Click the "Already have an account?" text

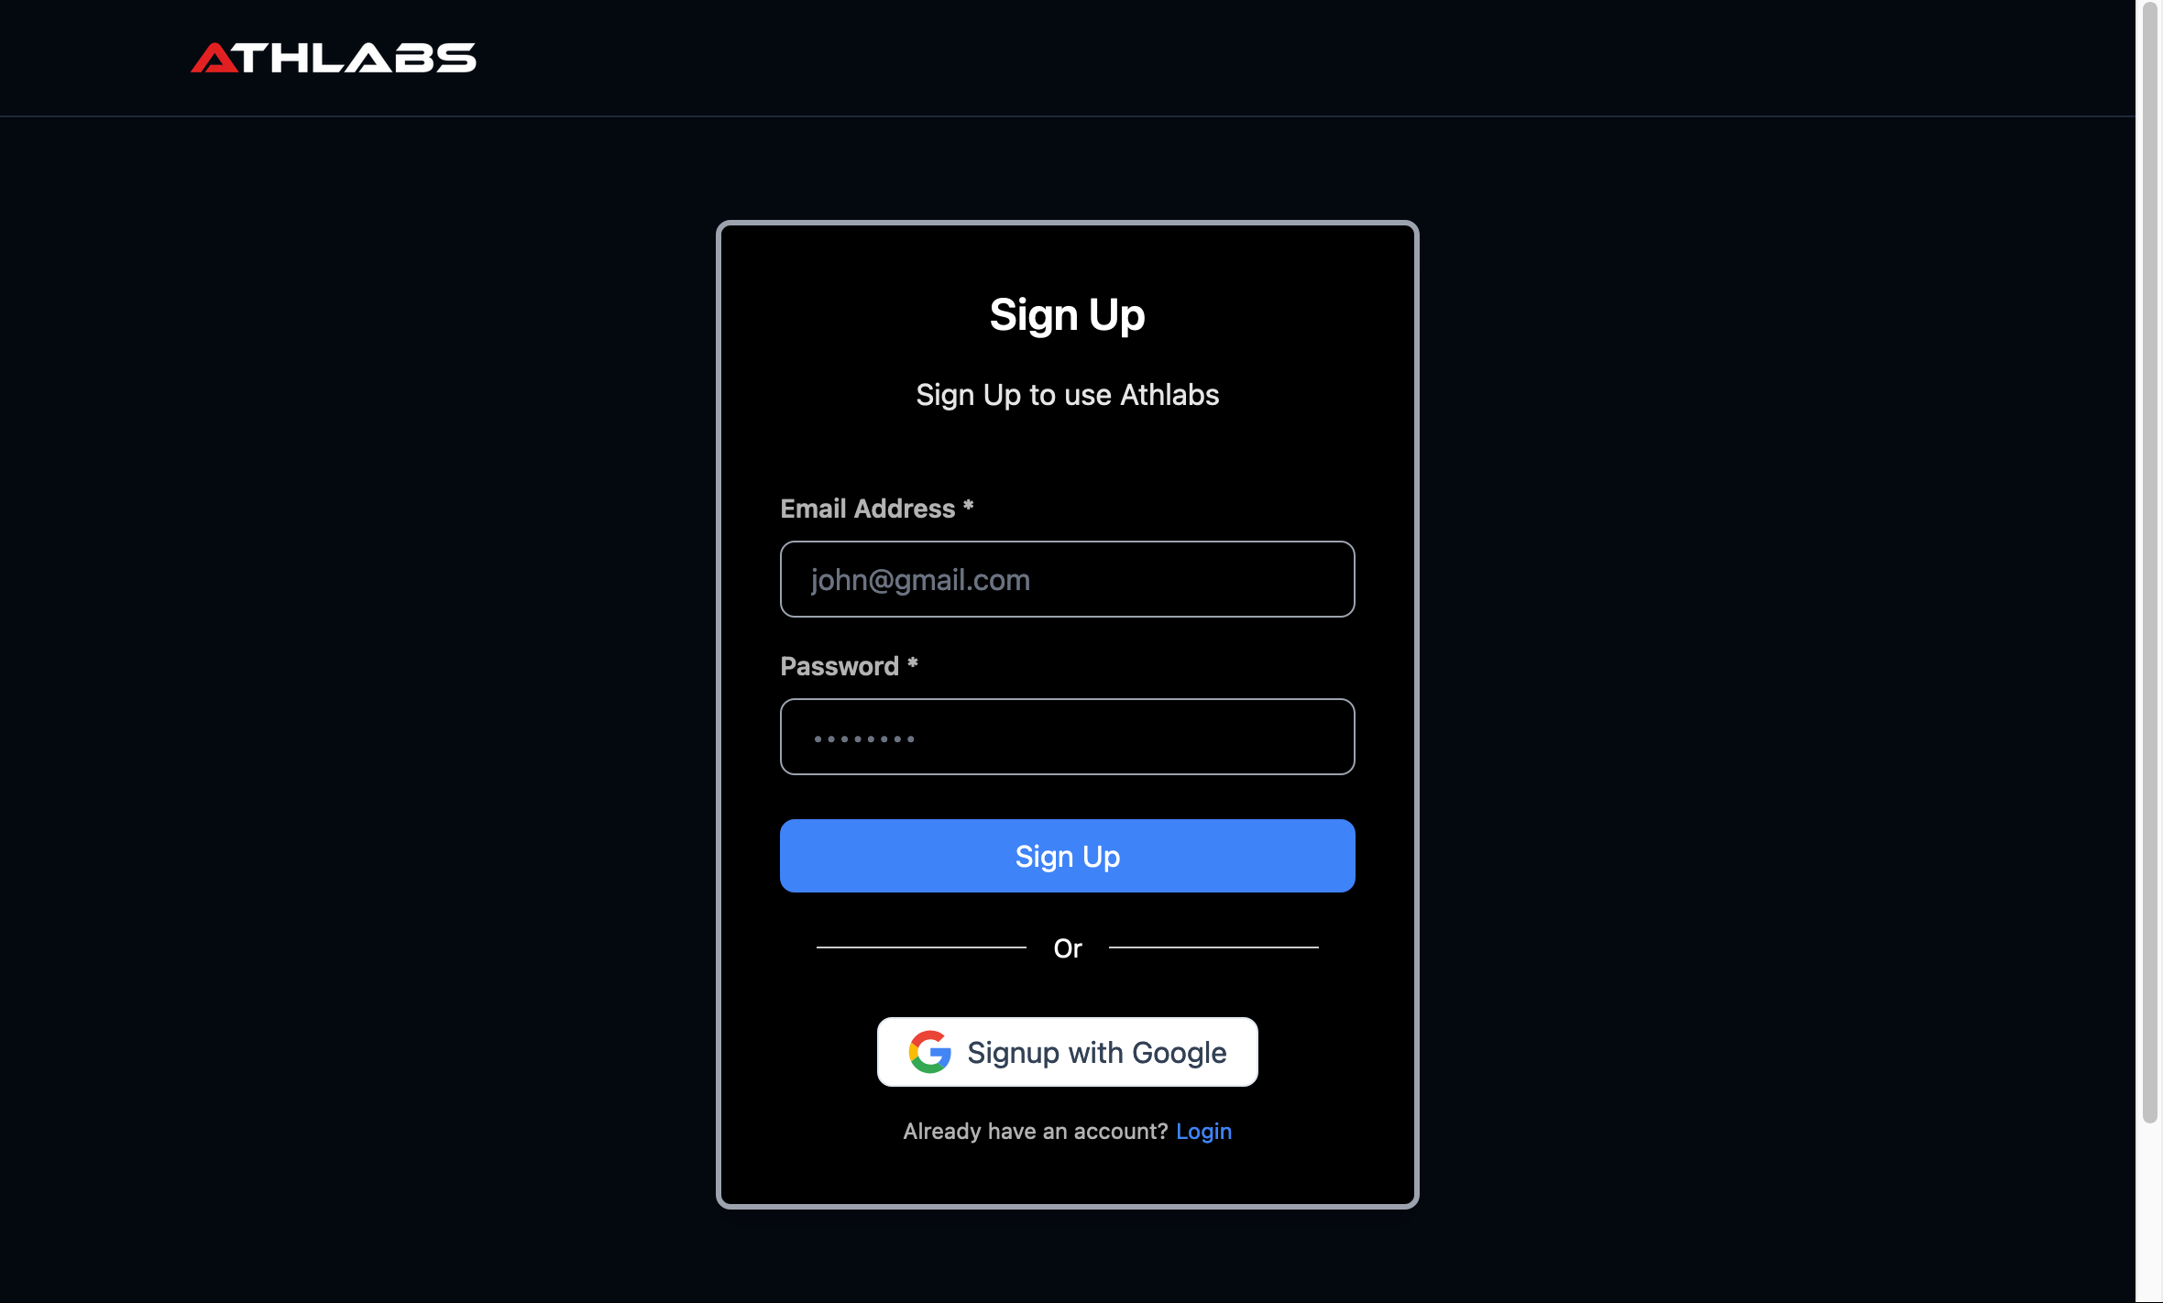pos(1036,1132)
